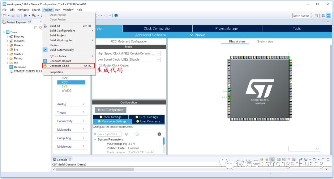This screenshot has height=179, width=334.
Task: Open the Open Perspective icon
Action: [x=317, y=16]
